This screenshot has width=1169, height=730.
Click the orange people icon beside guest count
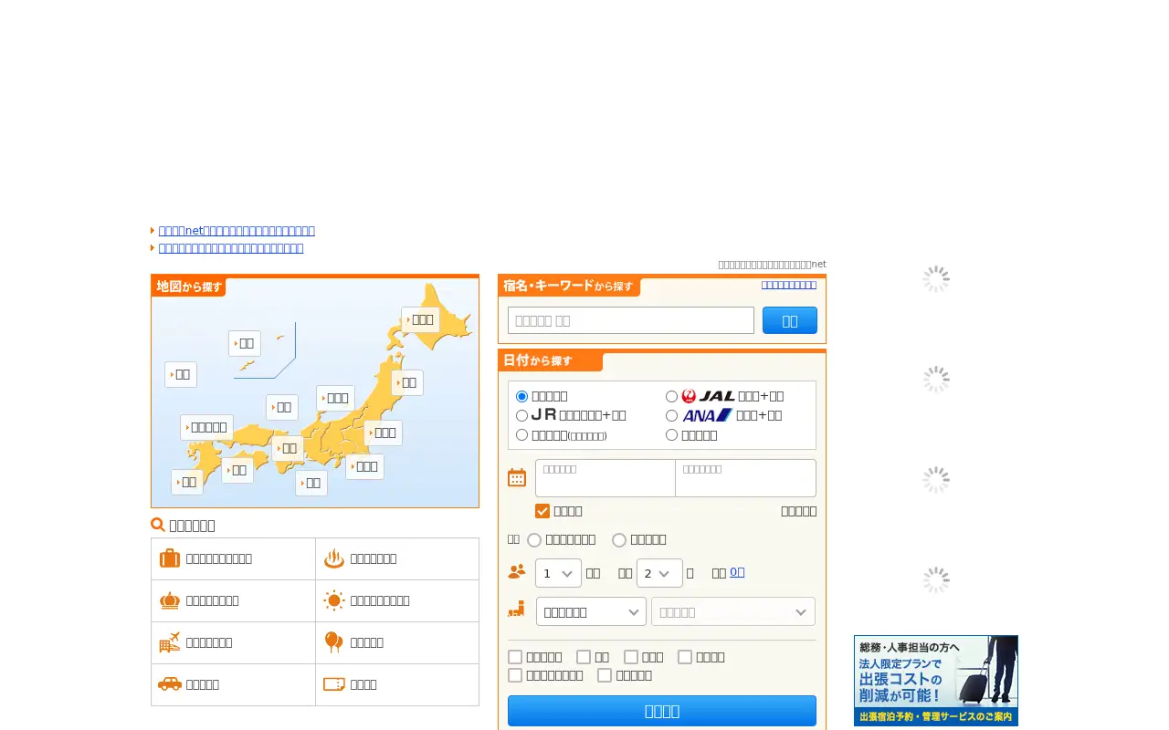tap(517, 571)
